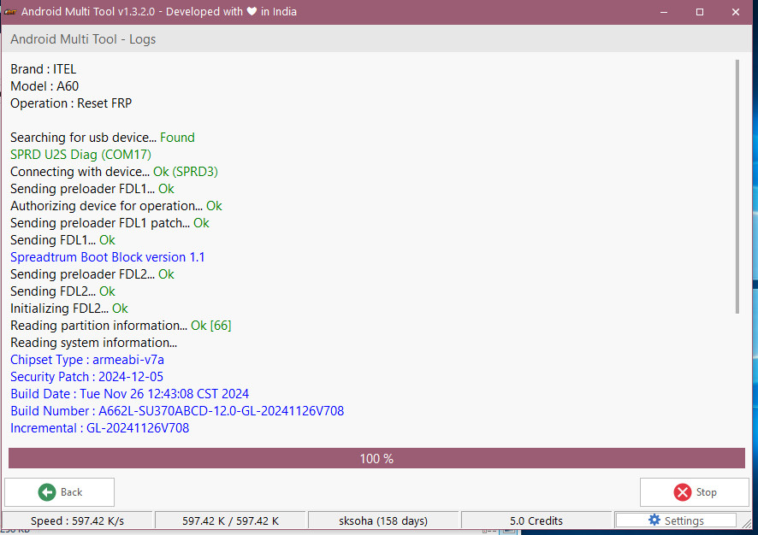Select the 5.0 Credits status field
Image resolution: width=758 pixels, height=535 pixels.
536,520
